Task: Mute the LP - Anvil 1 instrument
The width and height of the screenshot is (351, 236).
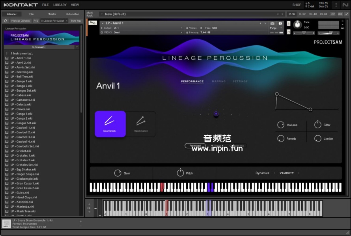Action: pyautogui.click(x=289, y=32)
